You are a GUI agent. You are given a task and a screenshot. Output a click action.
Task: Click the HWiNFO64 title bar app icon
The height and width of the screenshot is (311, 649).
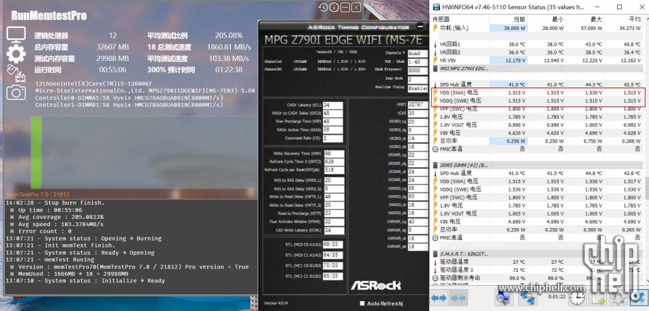click(436, 7)
